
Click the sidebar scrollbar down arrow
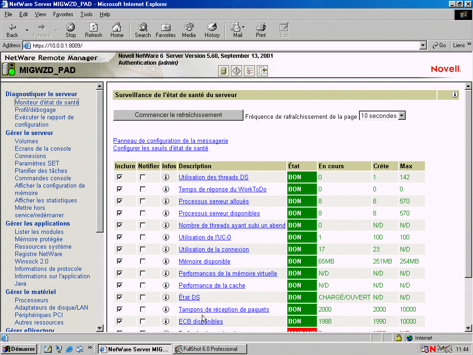point(99,329)
